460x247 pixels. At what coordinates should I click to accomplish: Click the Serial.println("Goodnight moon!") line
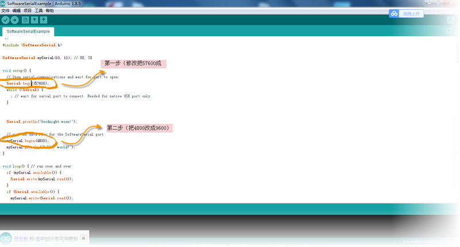coord(41,121)
